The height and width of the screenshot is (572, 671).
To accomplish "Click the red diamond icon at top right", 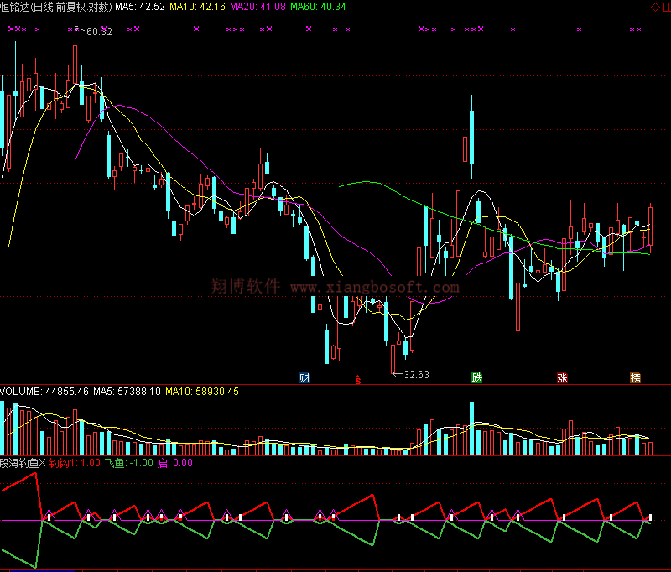I will [655, 7].
